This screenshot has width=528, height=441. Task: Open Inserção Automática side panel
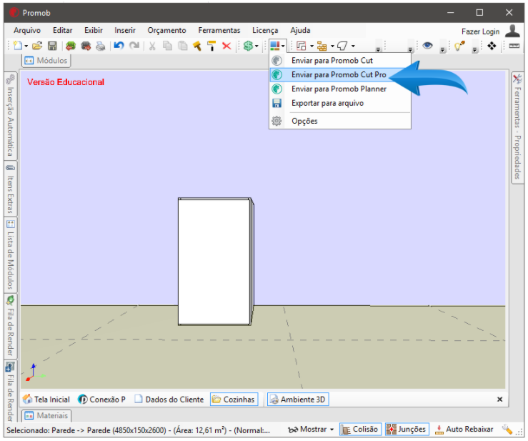(x=11, y=116)
